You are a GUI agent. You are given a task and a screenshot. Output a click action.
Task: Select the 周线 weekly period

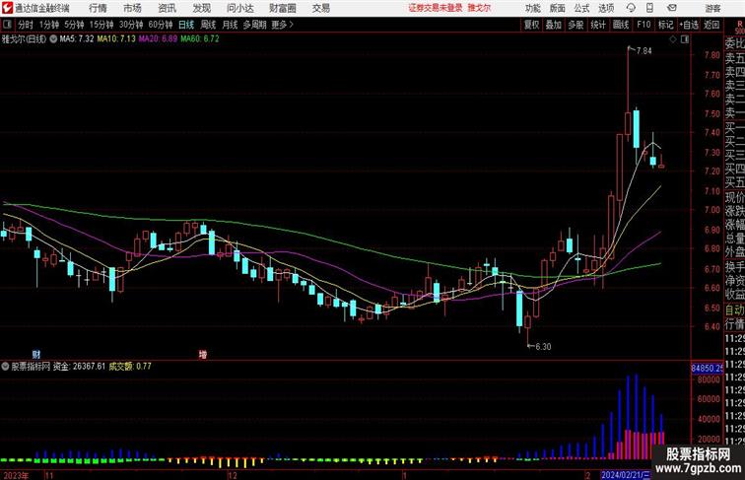pos(208,25)
